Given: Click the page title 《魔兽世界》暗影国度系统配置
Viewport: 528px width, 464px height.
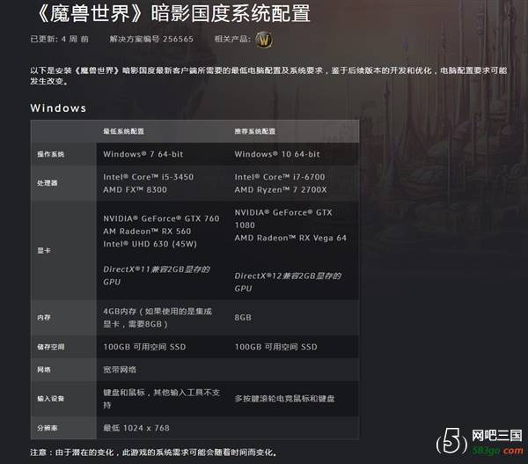Looking at the screenshot, I should [172, 13].
